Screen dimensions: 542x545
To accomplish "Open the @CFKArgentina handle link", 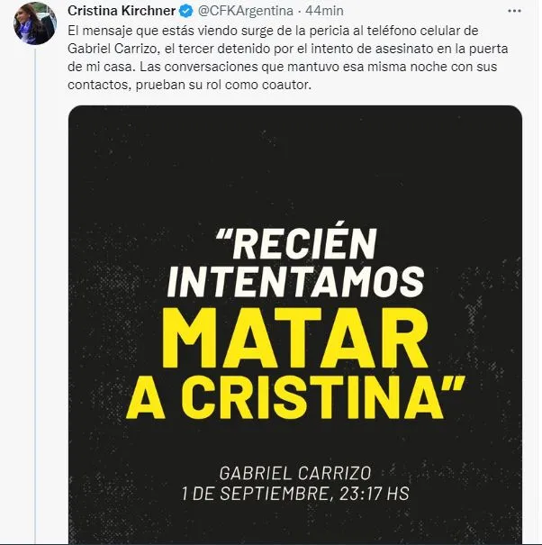I will 245,11.
